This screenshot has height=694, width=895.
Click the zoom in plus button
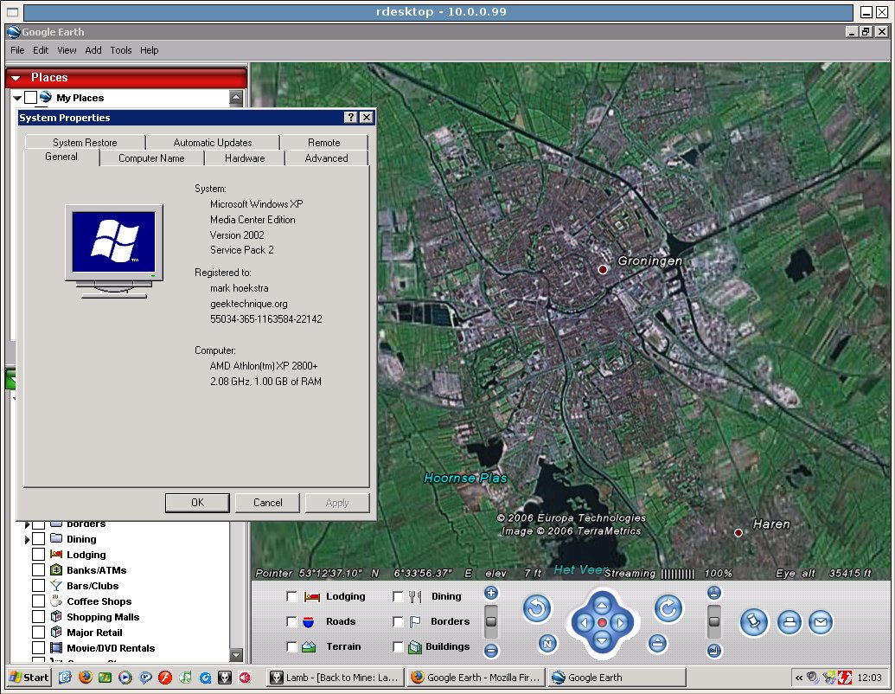(491, 593)
